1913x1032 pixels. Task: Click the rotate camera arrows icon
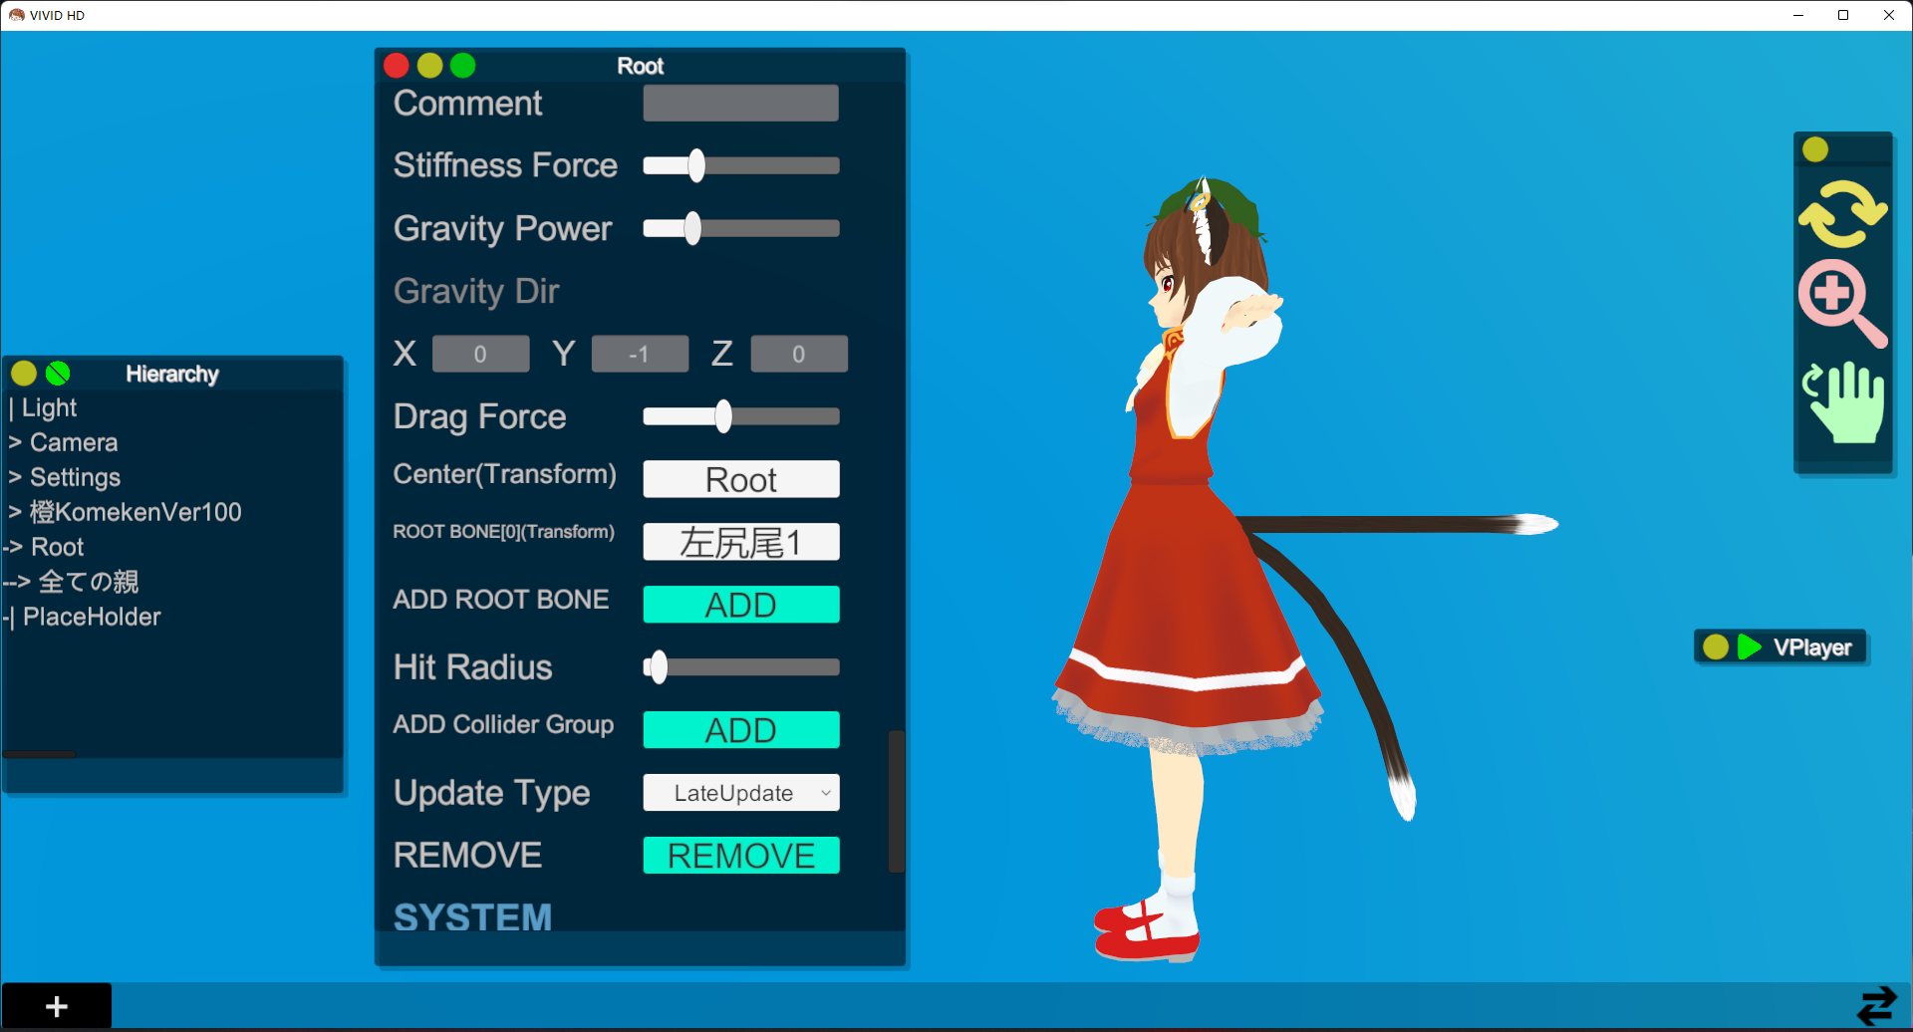1842,213
